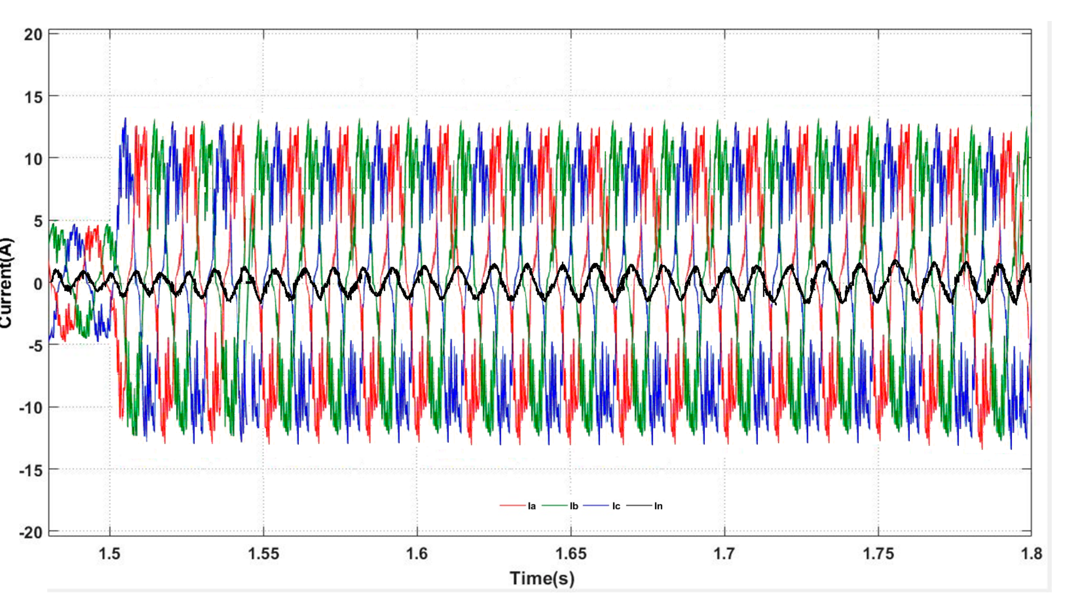Click the -20 y-axis tick label
The width and height of the screenshot is (1081, 603).
(30, 533)
